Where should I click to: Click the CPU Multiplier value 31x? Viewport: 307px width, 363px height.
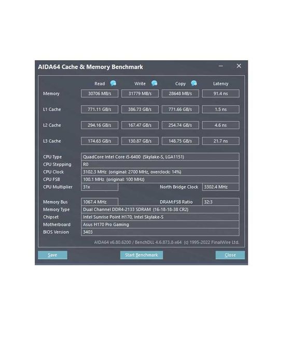pyautogui.click(x=100, y=187)
